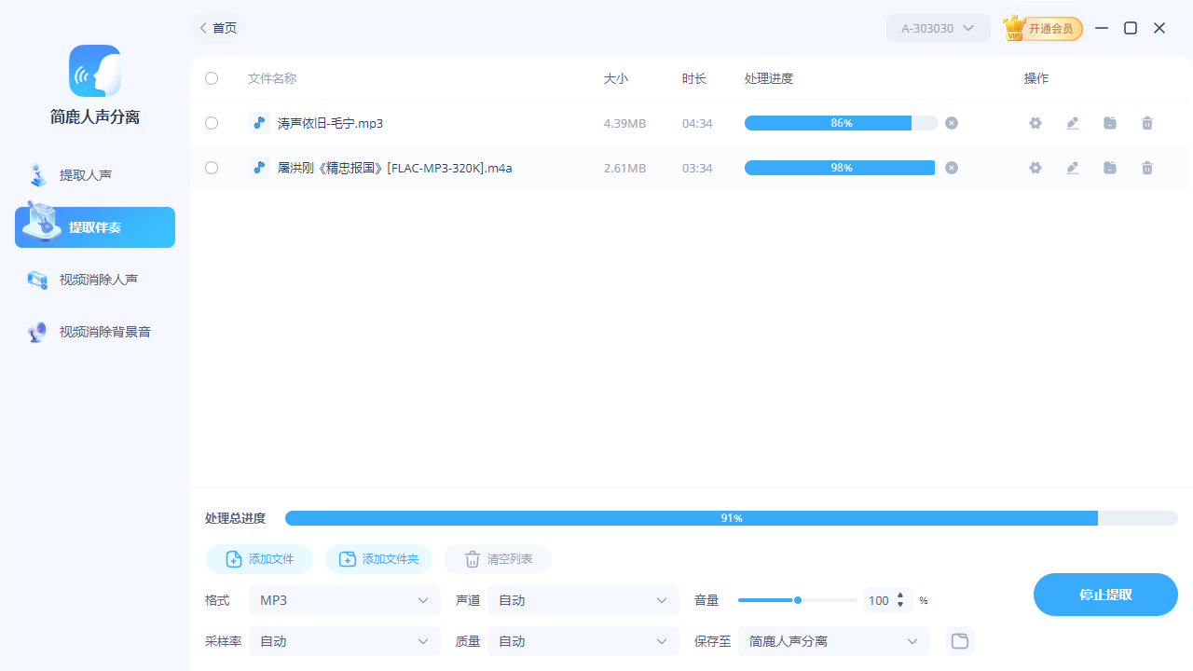
Task: Cancel processing of 涛声依旧-毛宁.mp3
Action: point(952,122)
